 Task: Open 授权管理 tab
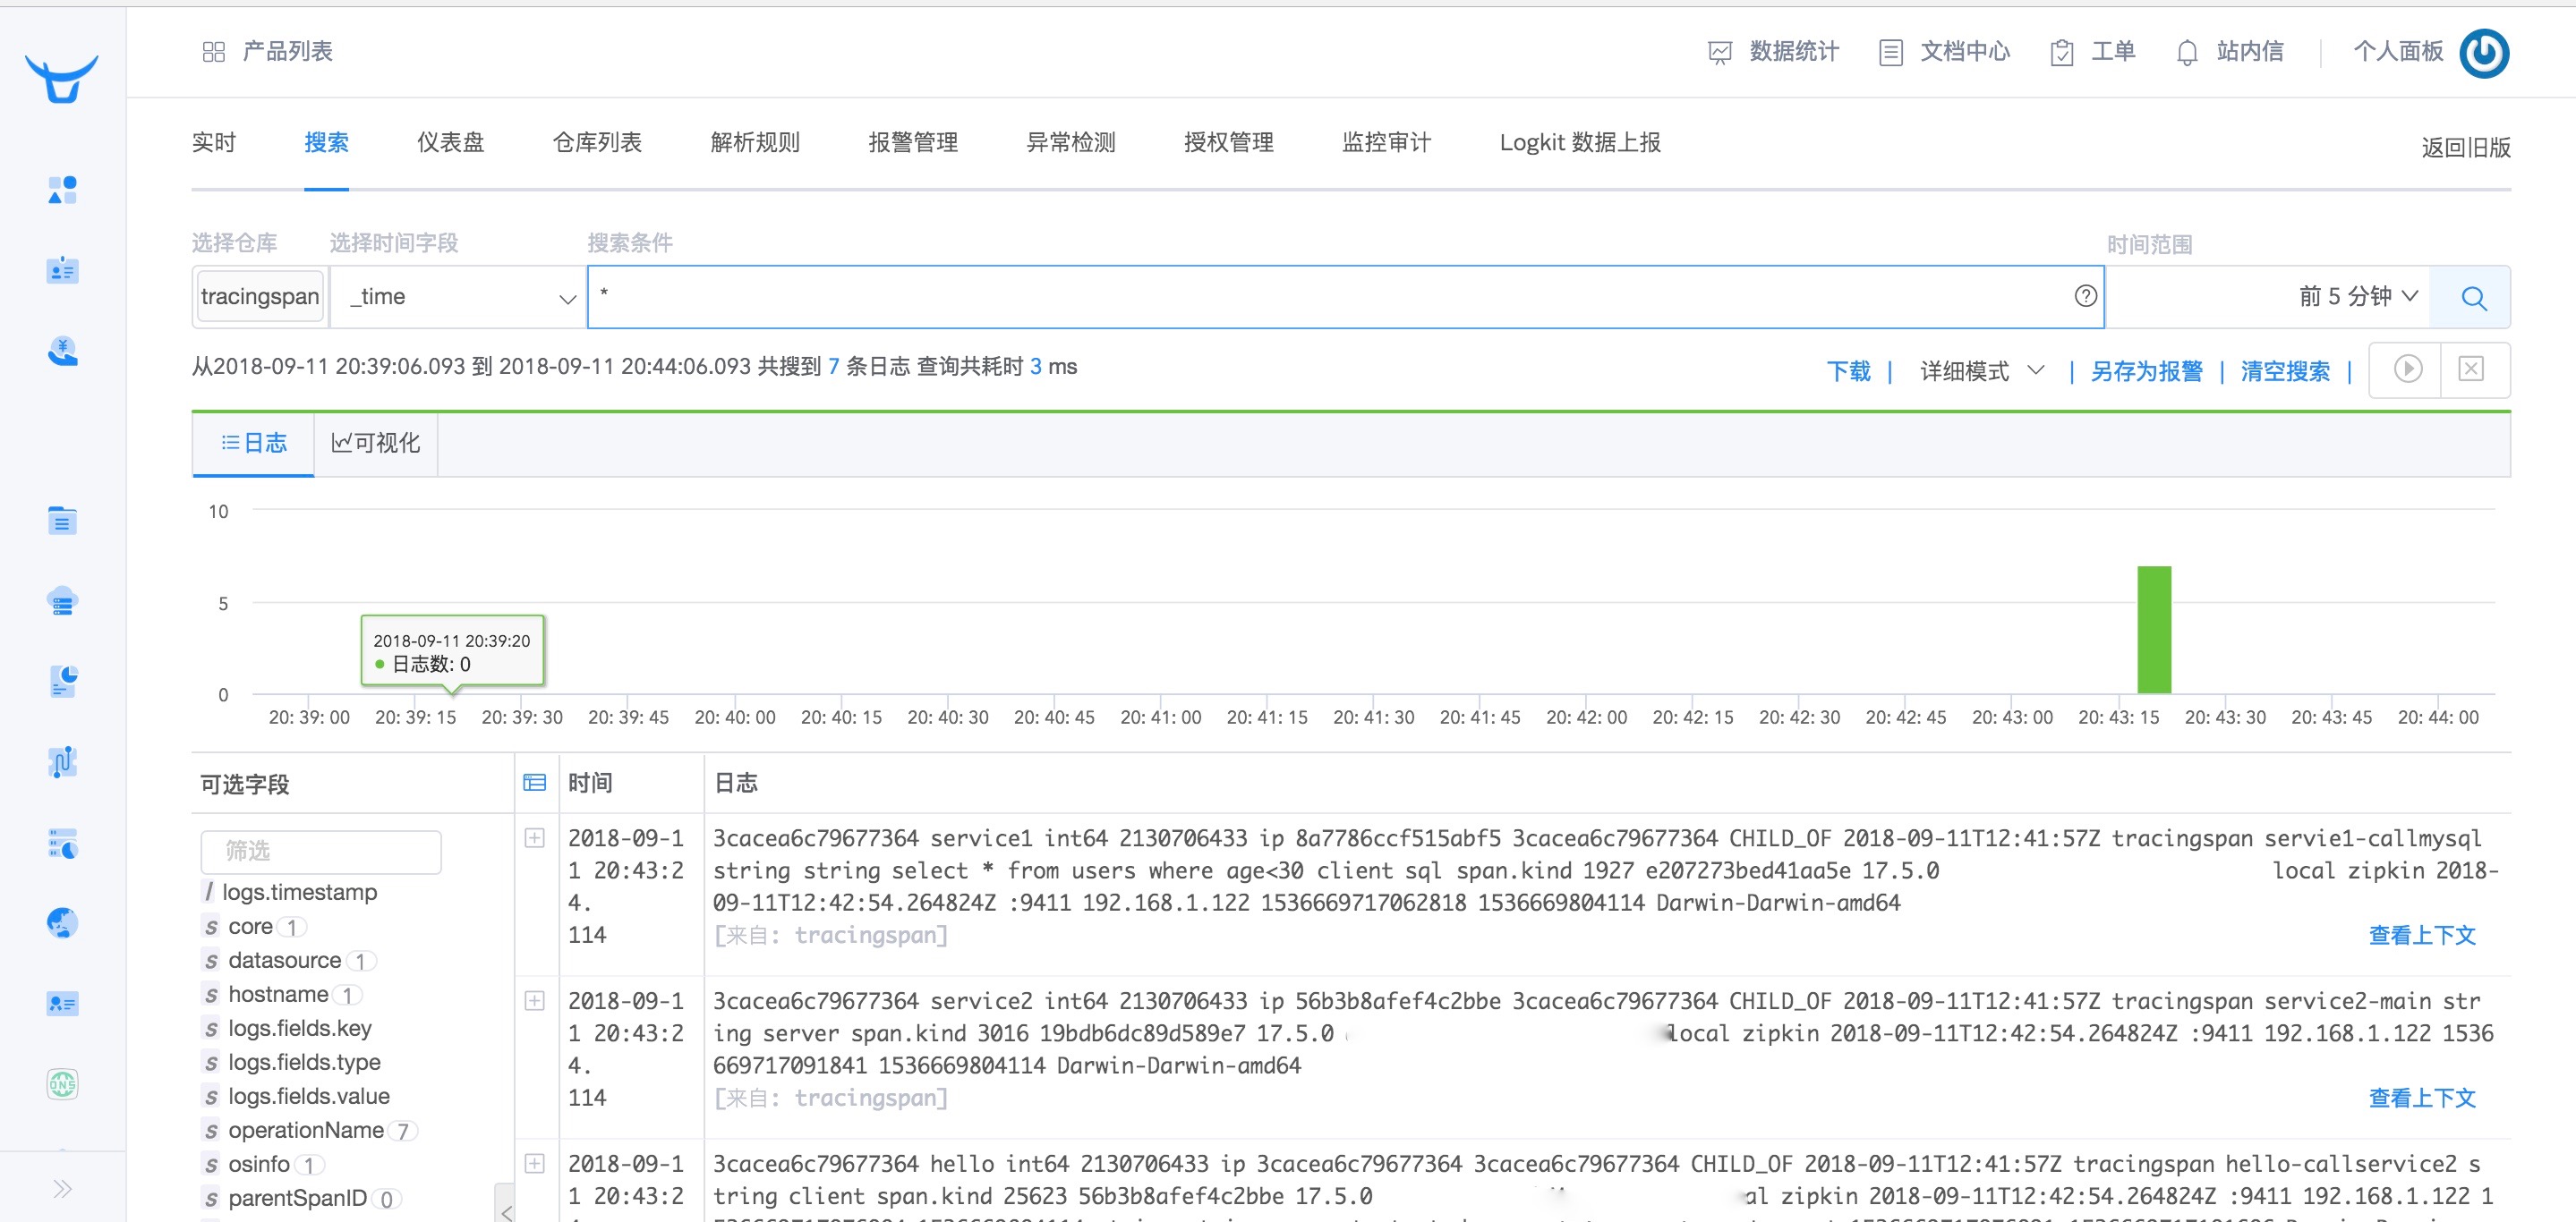1229,143
